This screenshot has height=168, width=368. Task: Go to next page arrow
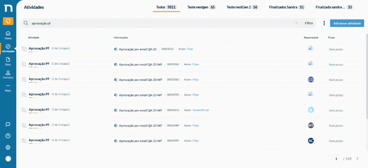[x=357, y=159]
